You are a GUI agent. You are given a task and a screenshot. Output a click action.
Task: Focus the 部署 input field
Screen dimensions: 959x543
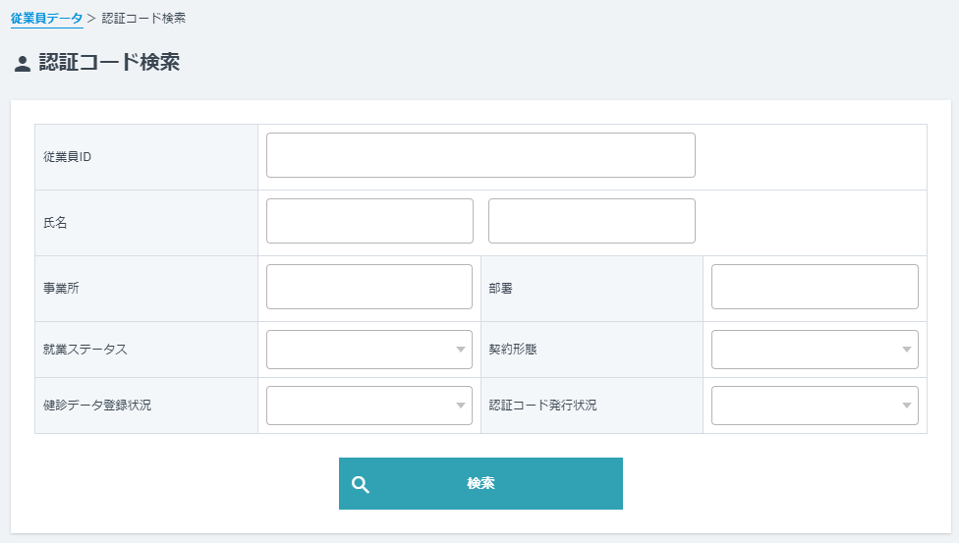tap(815, 287)
